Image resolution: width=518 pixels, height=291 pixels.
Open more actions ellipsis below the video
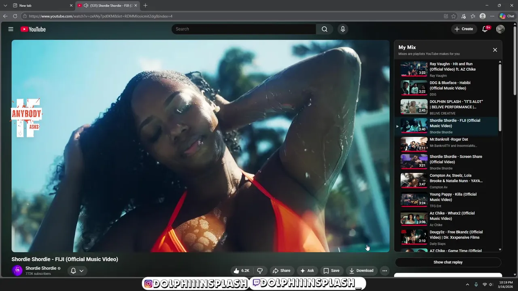coord(385,271)
